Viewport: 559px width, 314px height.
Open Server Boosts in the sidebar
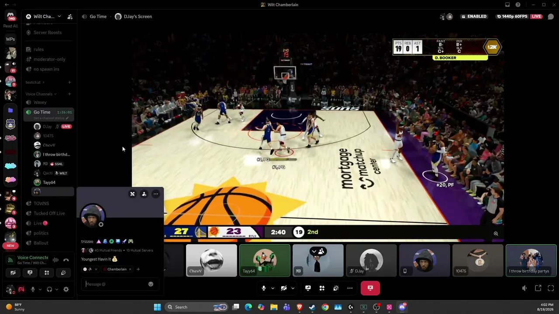click(48, 33)
